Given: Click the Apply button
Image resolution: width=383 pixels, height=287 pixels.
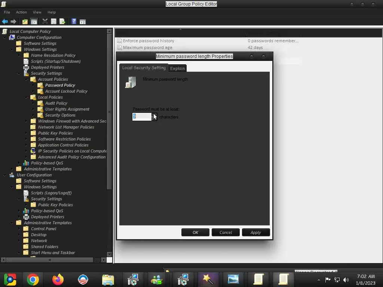Looking at the screenshot, I should click(256, 232).
